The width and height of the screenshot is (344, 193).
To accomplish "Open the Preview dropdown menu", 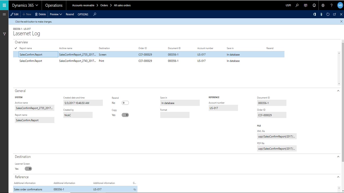I will 56,14.
